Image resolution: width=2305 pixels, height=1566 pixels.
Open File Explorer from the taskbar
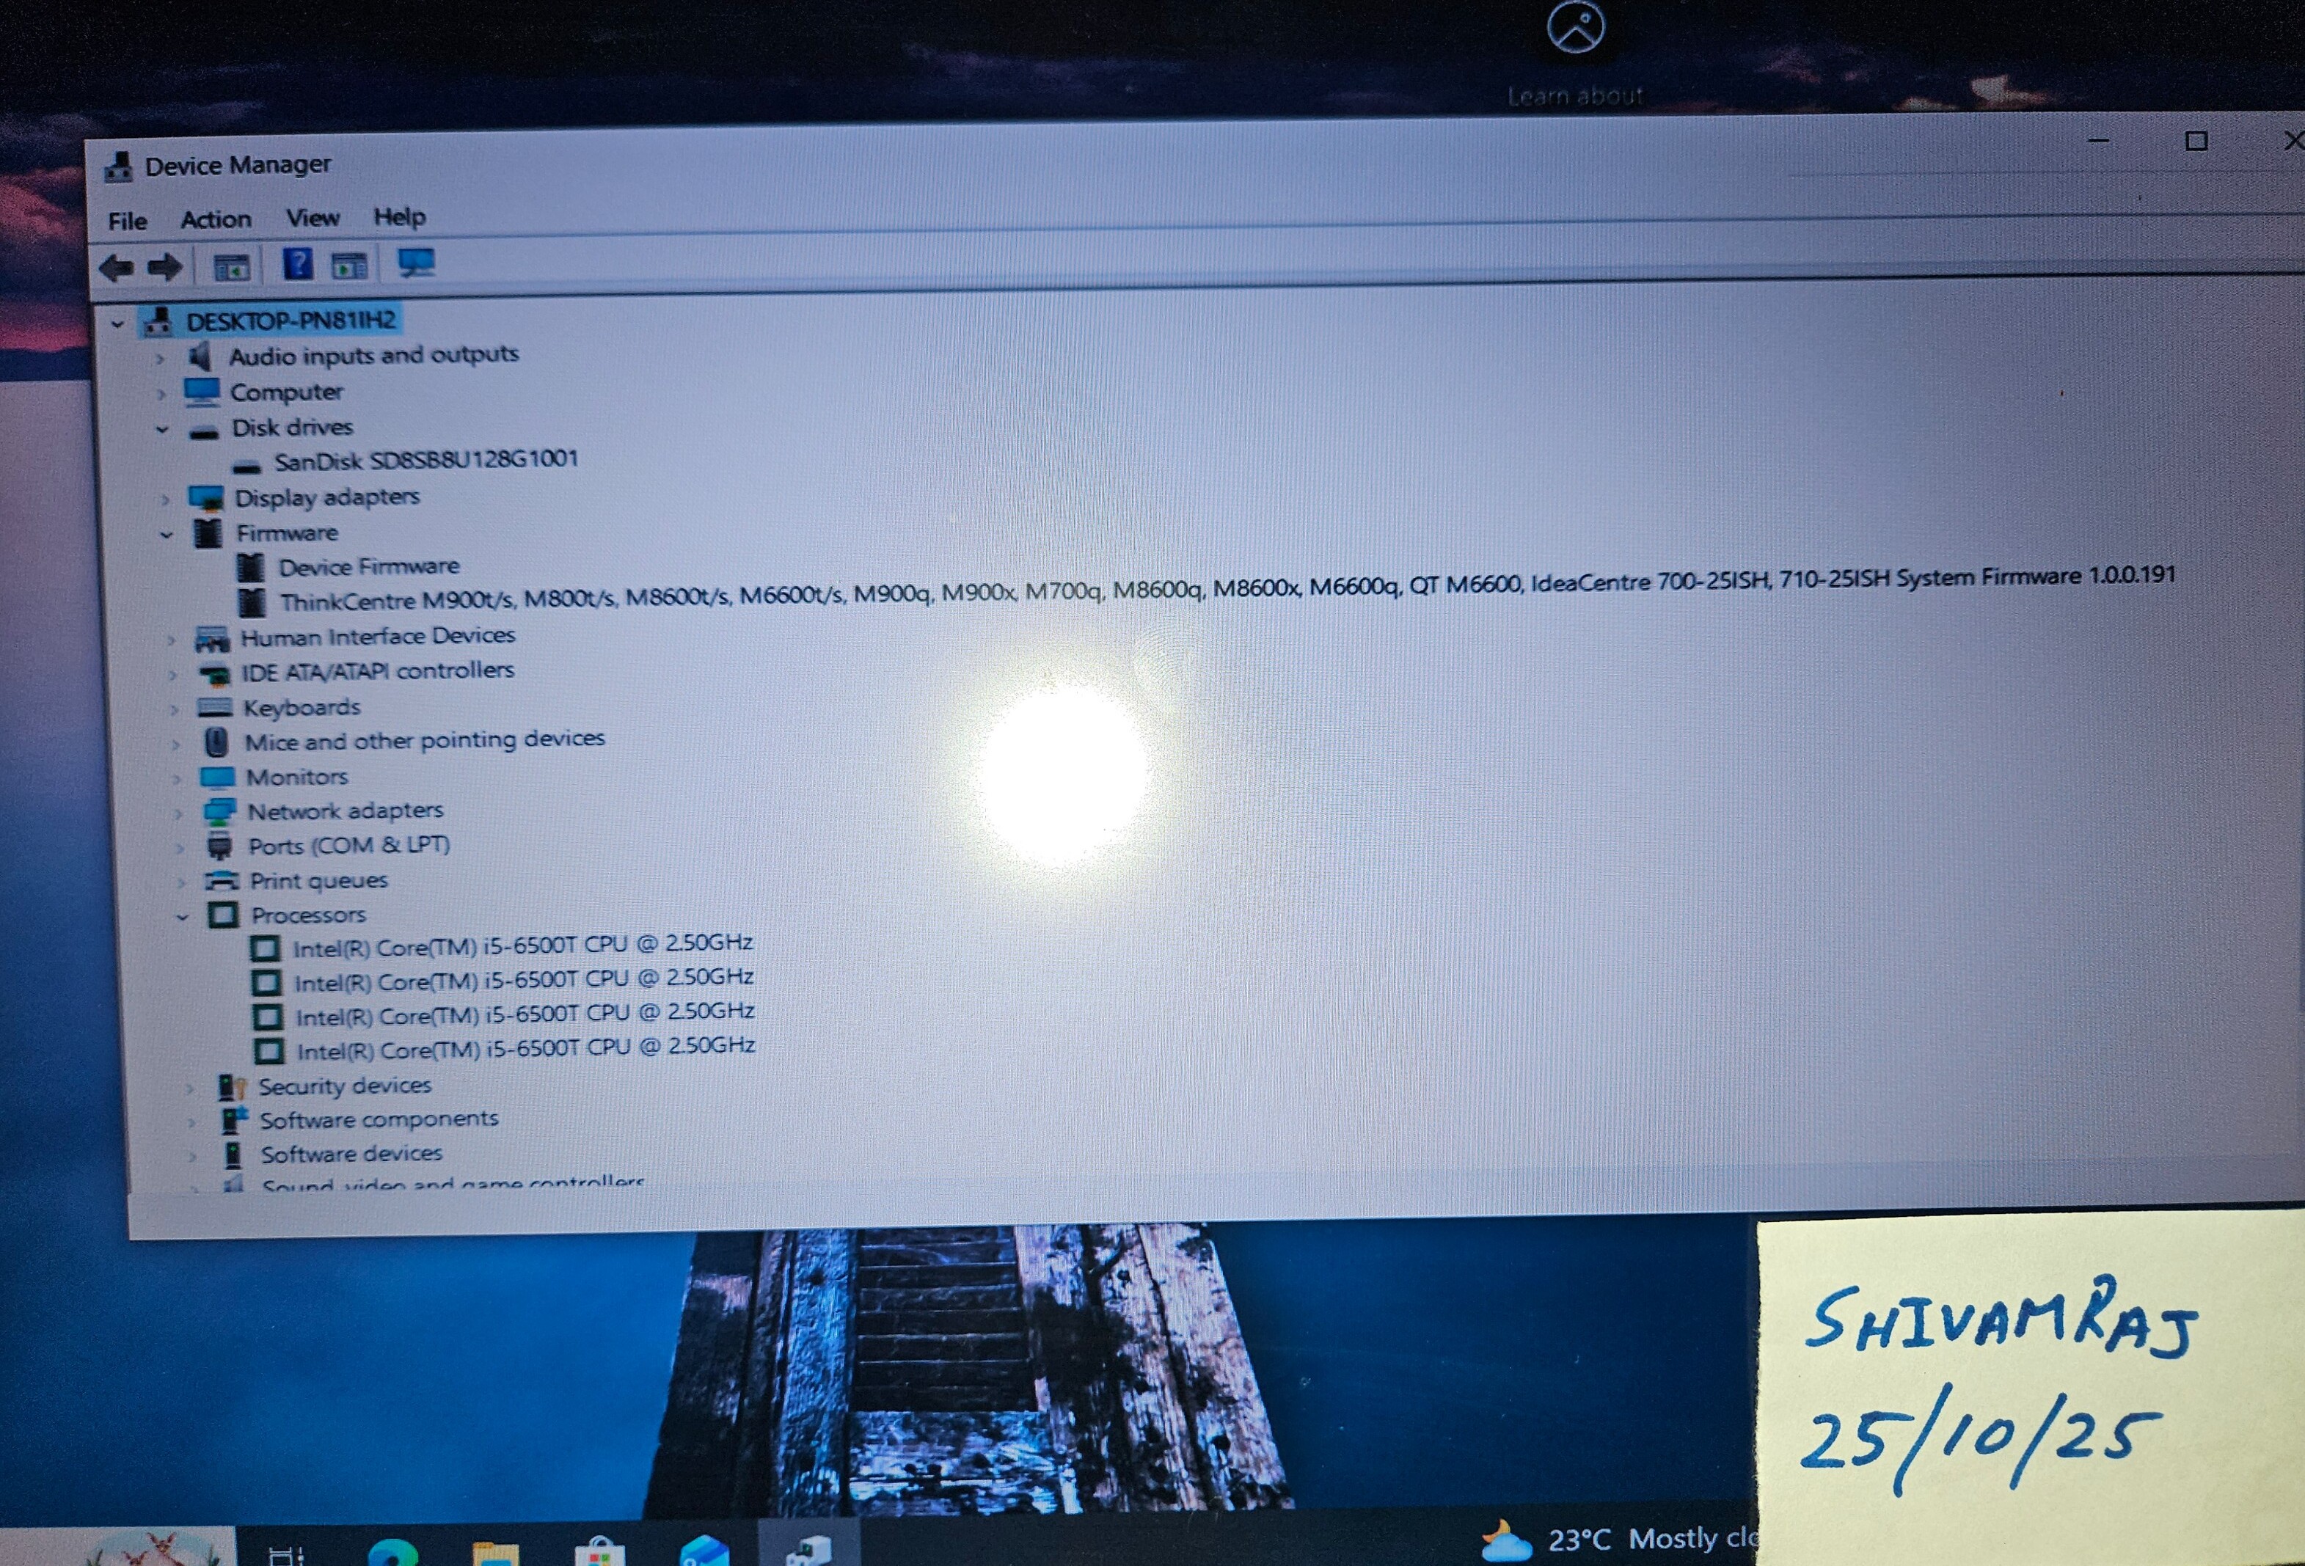(x=495, y=1553)
